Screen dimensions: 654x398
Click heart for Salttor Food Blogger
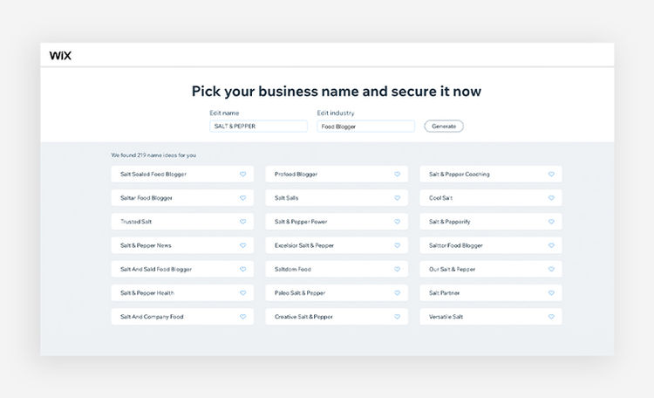pos(551,245)
